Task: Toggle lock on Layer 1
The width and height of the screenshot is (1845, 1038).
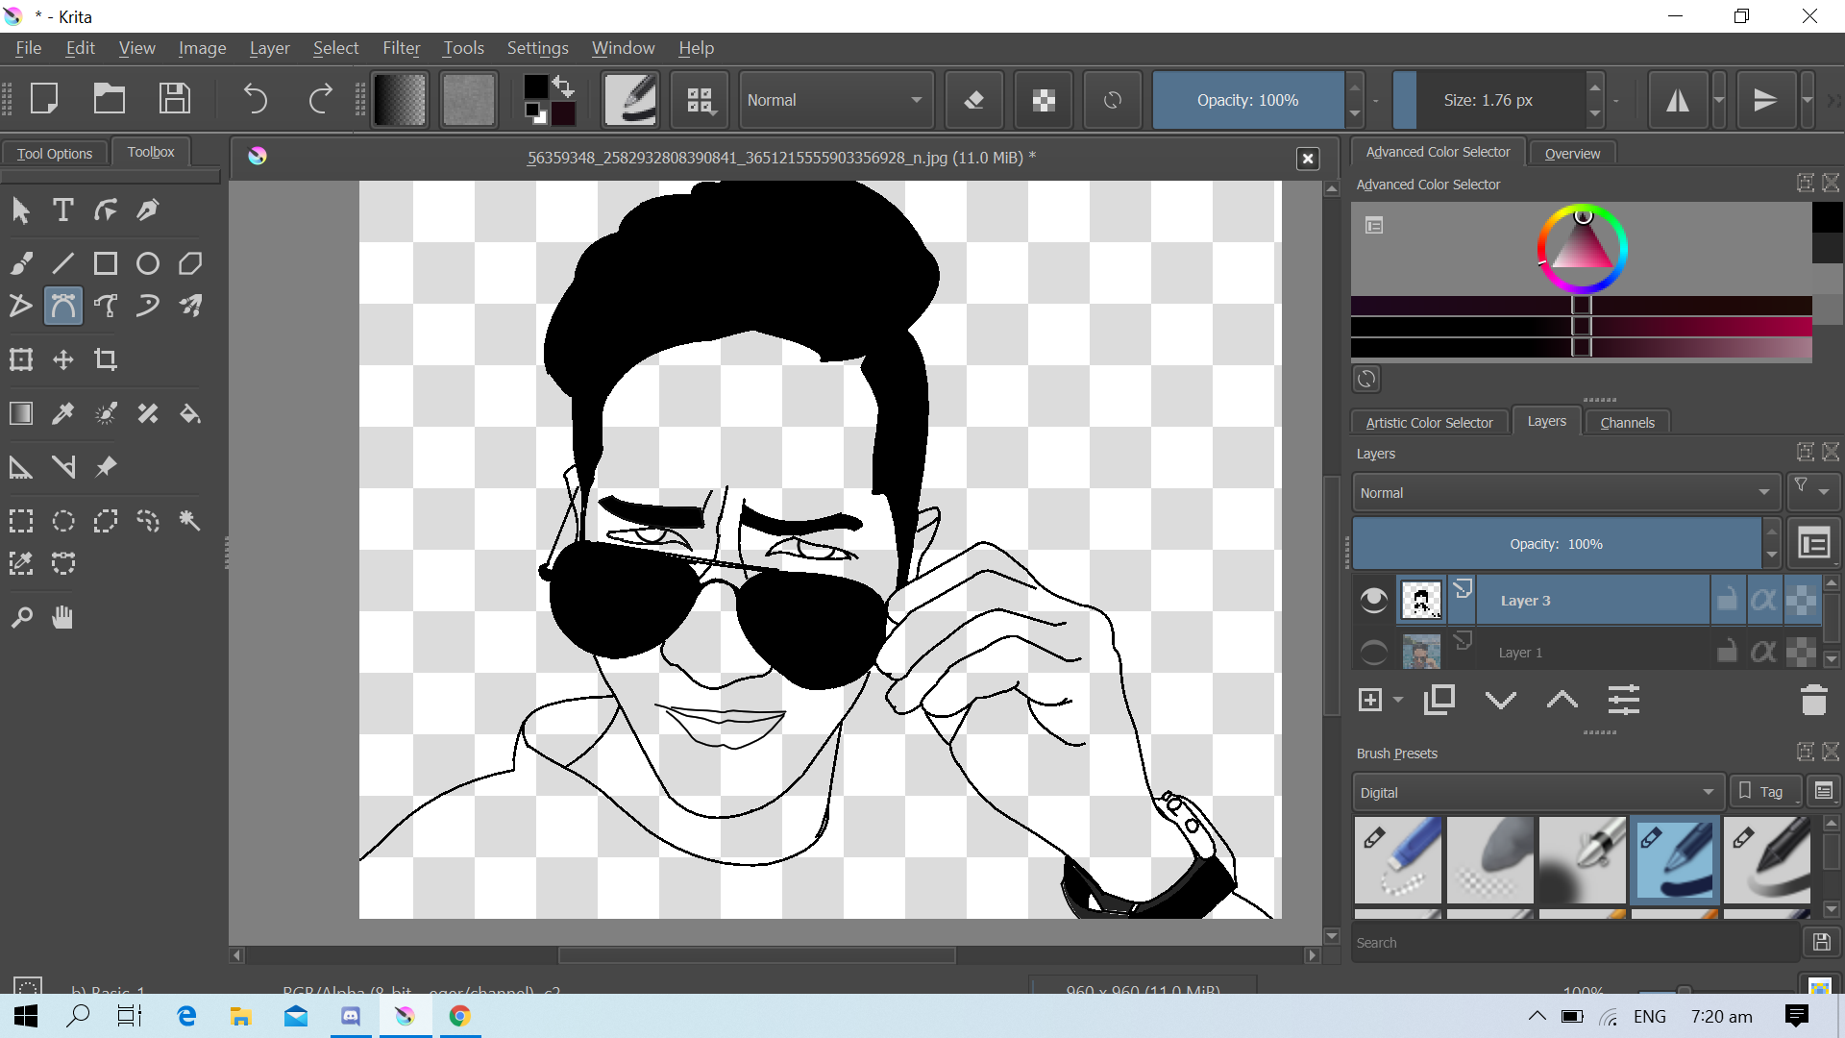Action: tap(1727, 653)
